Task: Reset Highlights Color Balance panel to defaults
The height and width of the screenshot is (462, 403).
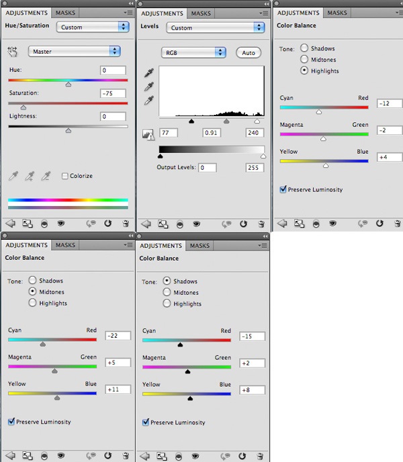Action: (379, 224)
